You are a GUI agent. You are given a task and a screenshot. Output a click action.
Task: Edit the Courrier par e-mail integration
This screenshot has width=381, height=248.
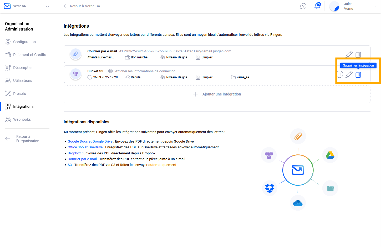click(x=349, y=54)
